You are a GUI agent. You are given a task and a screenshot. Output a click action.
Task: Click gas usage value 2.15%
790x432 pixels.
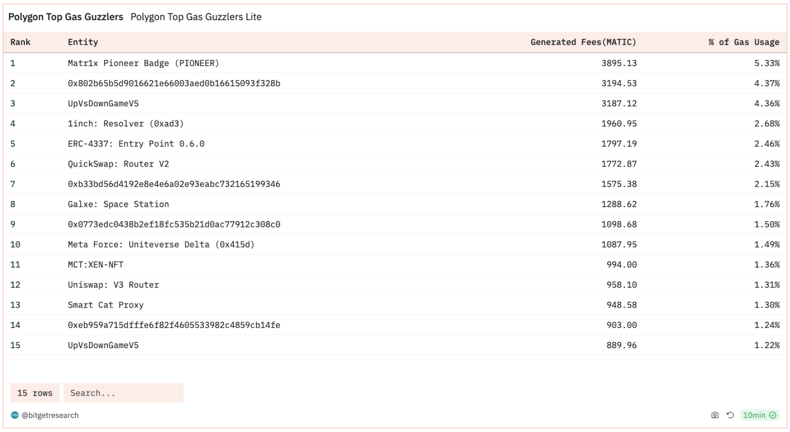point(767,184)
